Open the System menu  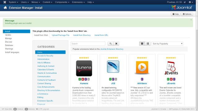point(13,2)
